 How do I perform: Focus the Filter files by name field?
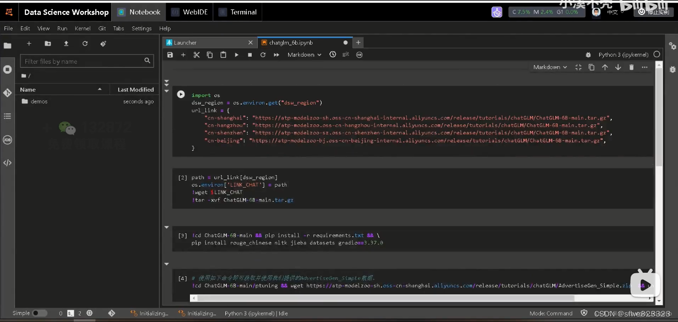coord(87,61)
